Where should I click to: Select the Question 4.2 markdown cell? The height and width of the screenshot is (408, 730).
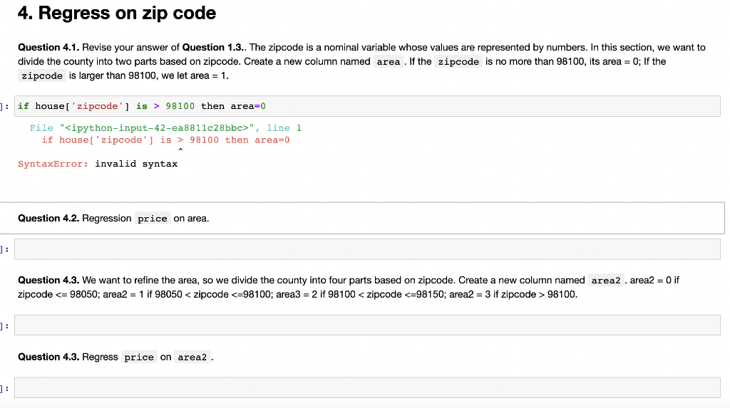coord(361,218)
